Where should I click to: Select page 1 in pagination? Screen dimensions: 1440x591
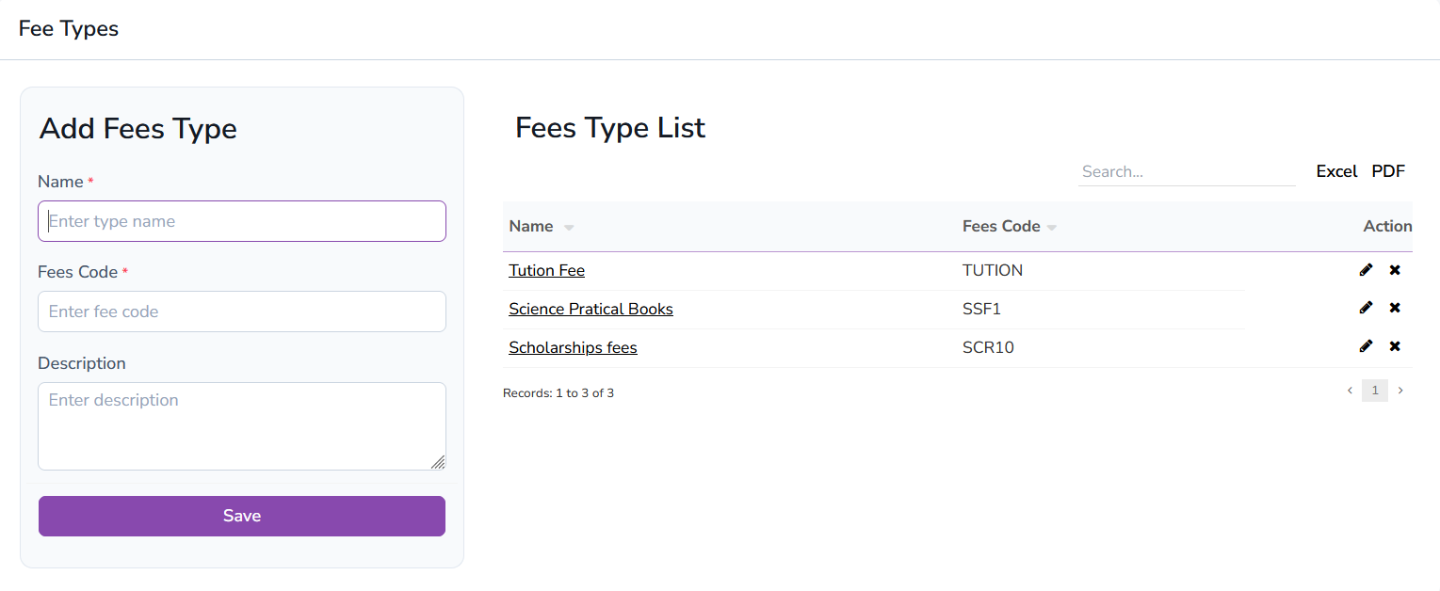(x=1374, y=390)
